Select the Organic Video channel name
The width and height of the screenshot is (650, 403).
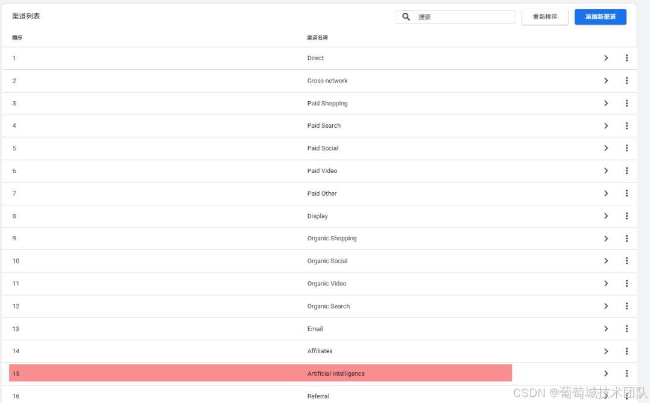coord(327,284)
